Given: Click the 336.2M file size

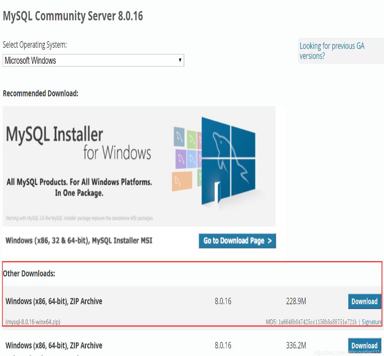Looking at the screenshot, I should pos(296,345).
